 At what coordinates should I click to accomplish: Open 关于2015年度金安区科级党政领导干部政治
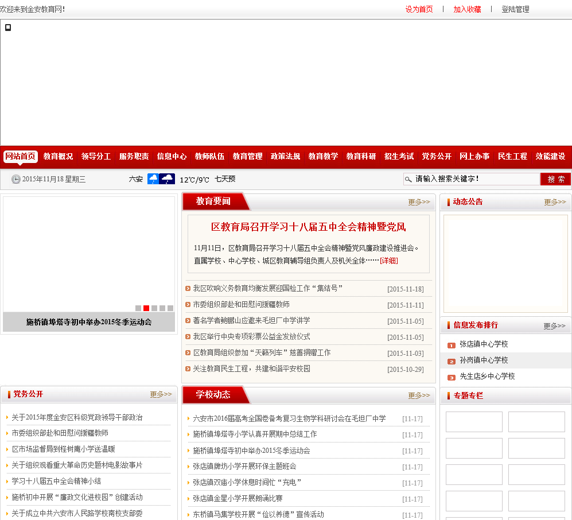77,417
